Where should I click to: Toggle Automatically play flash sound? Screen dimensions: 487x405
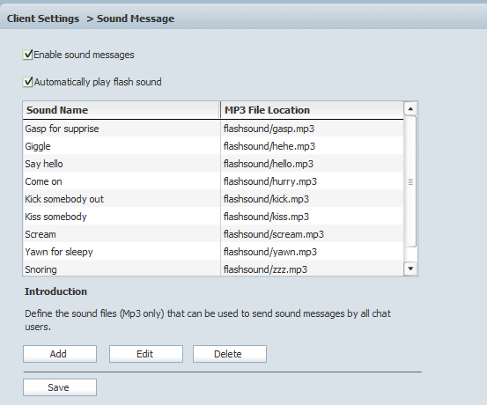click(27, 82)
